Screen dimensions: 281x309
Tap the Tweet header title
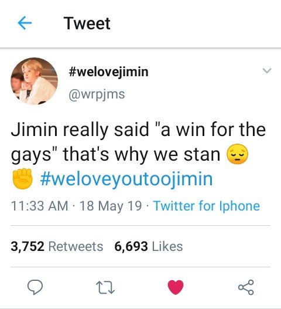tap(87, 23)
